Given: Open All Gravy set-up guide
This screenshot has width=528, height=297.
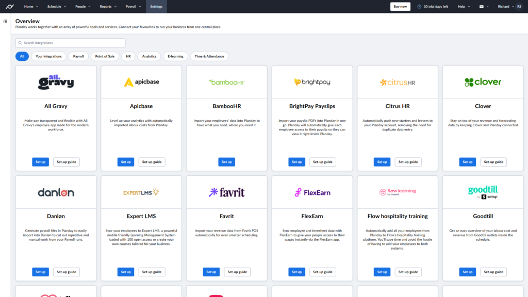Looking at the screenshot, I should (x=67, y=162).
